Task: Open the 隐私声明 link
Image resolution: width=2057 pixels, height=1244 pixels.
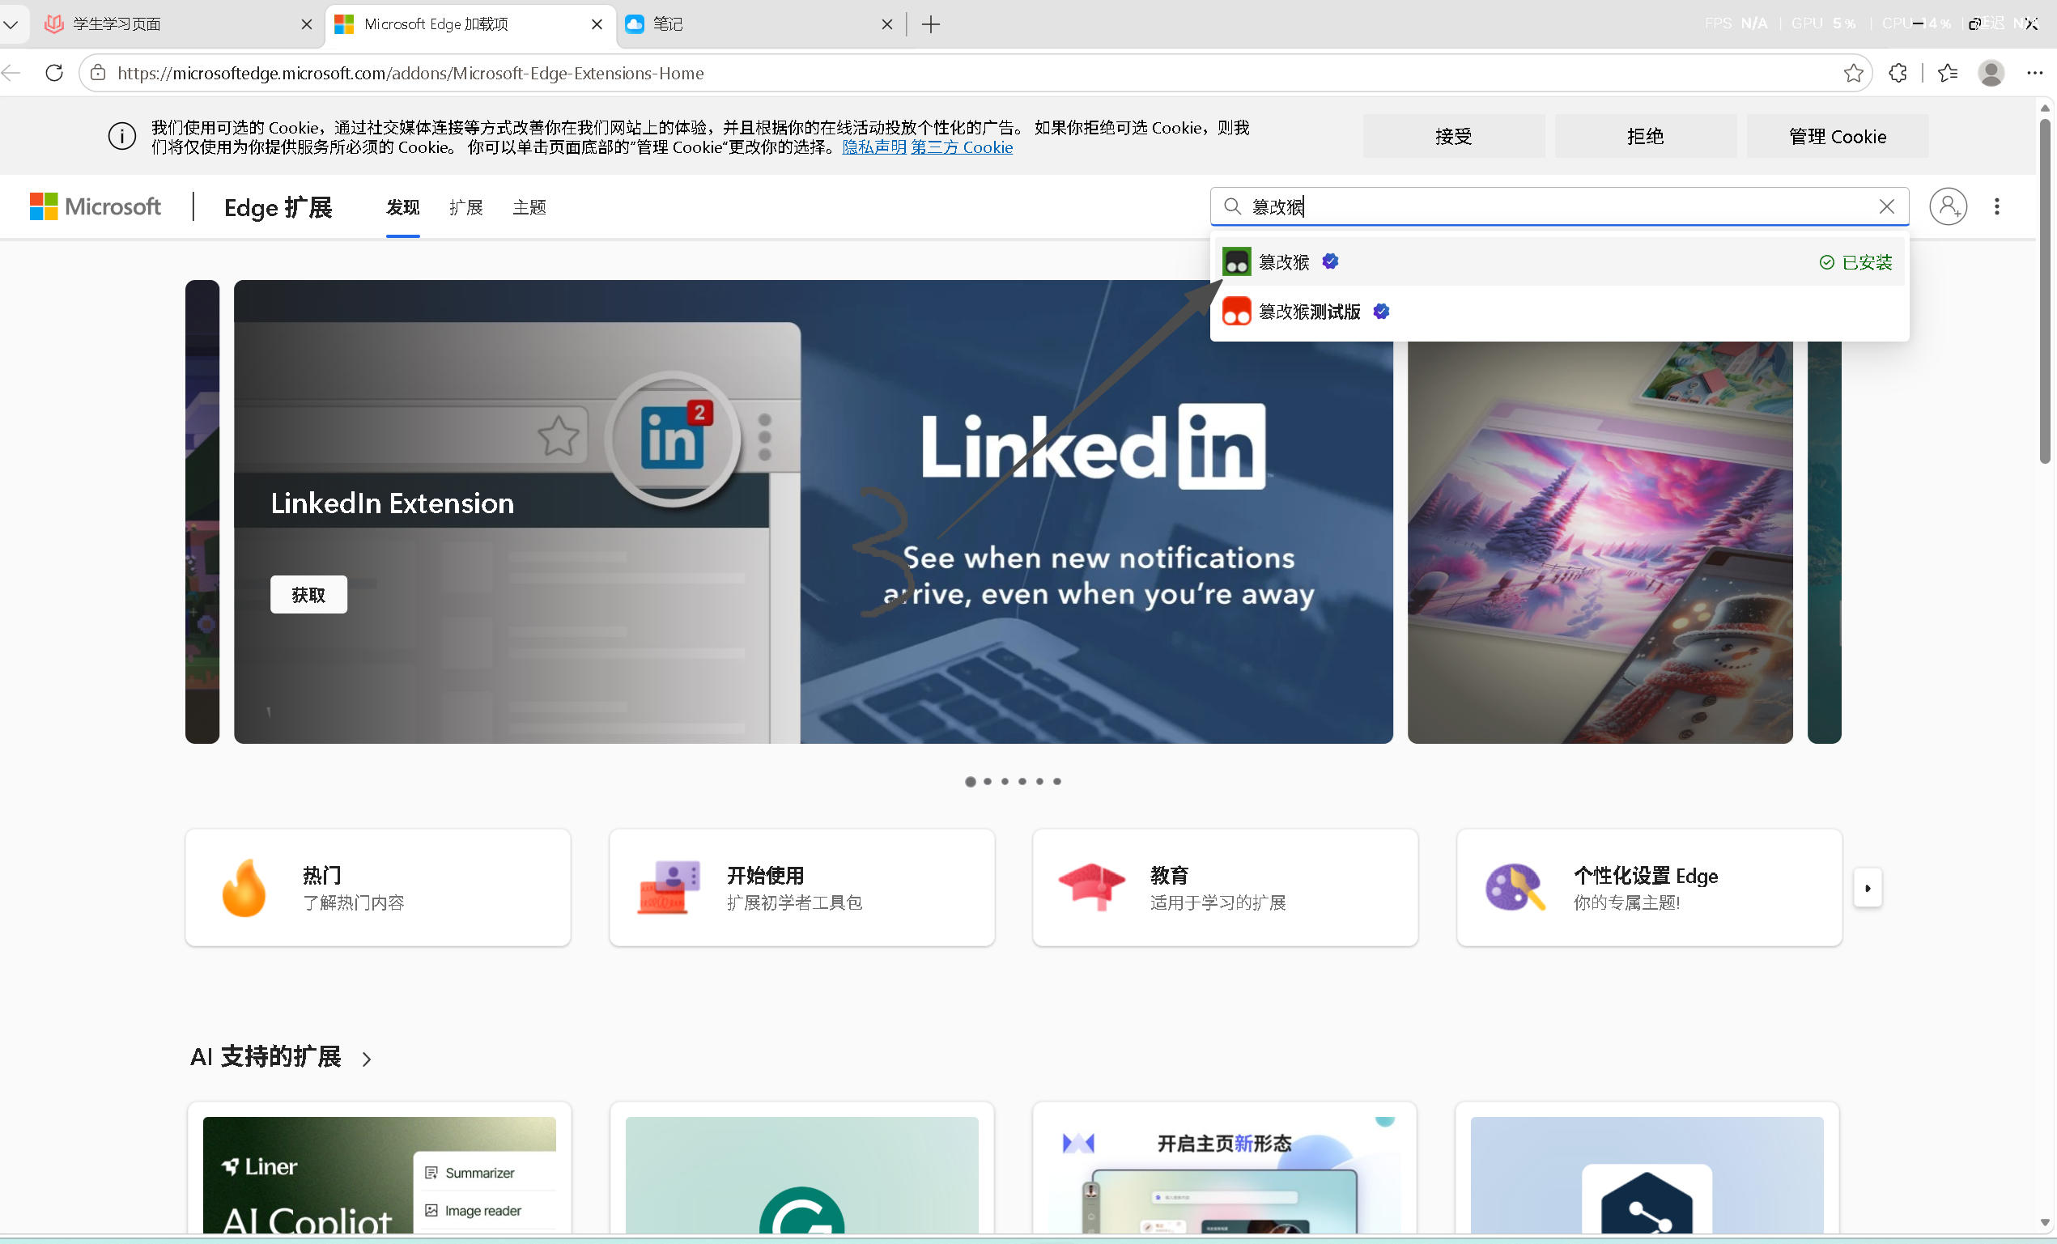Action: pos(874,148)
